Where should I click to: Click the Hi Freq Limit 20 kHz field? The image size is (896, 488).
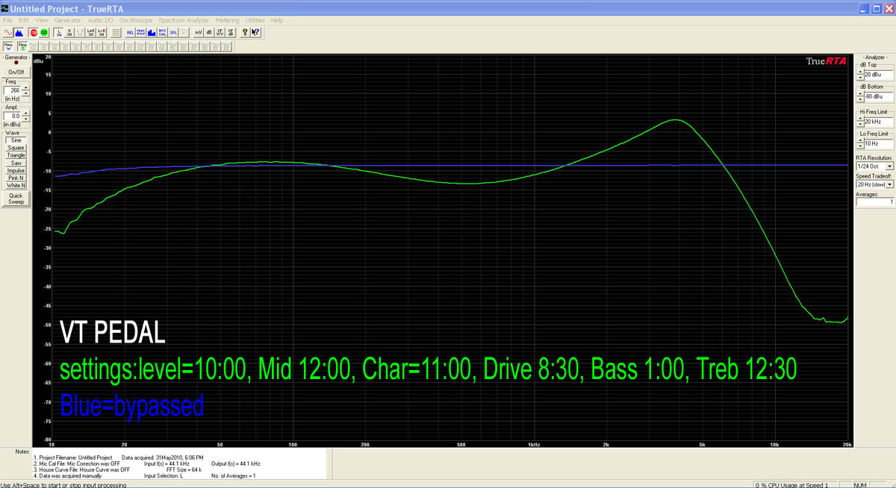coord(878,122)
